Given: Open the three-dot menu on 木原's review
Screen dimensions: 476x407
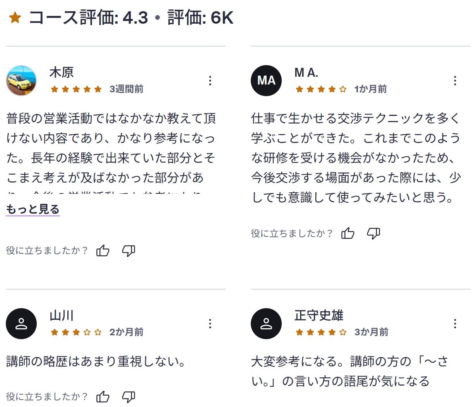Looking at the screenshot, I should 210,80.
